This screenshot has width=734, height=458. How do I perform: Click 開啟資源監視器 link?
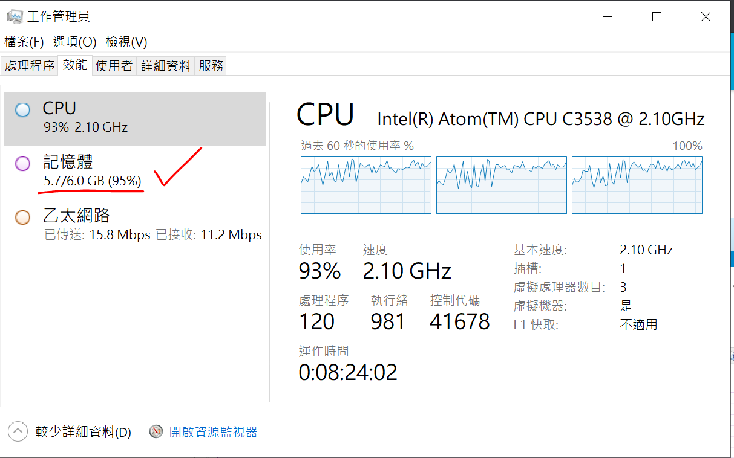(214, 432)
